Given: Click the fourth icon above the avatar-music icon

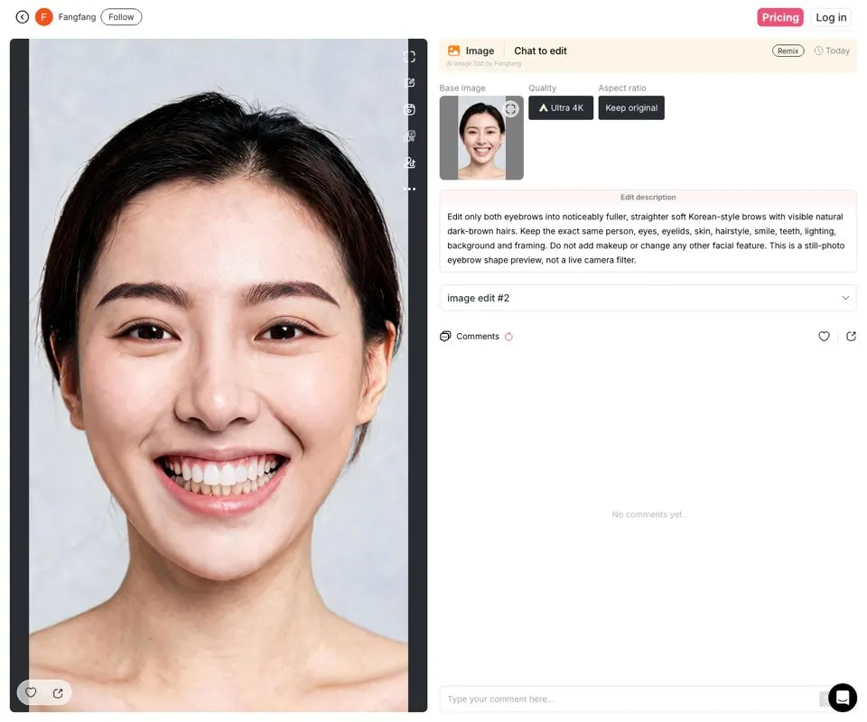Looking at the screenshot, I should pos(410,136).
